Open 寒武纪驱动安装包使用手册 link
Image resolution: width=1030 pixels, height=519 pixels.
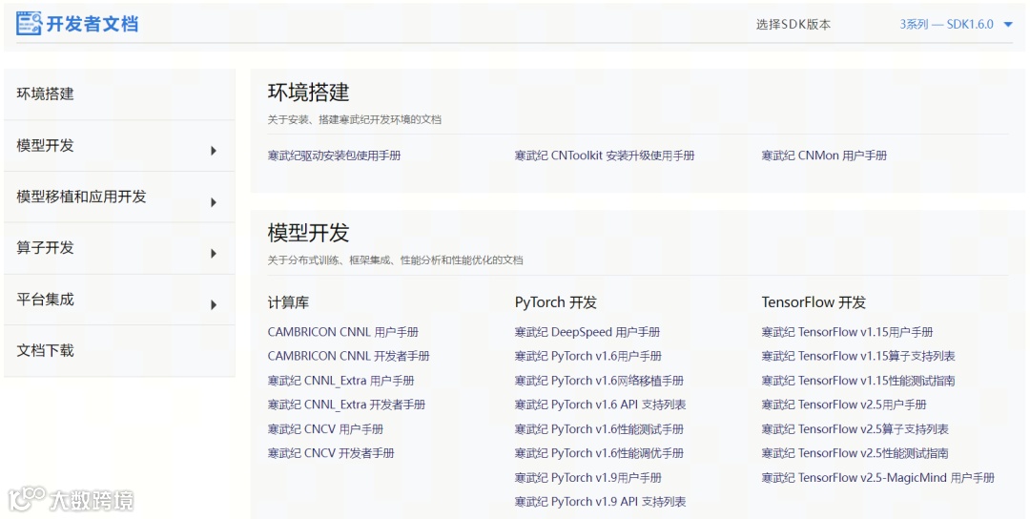pos(334,156)
